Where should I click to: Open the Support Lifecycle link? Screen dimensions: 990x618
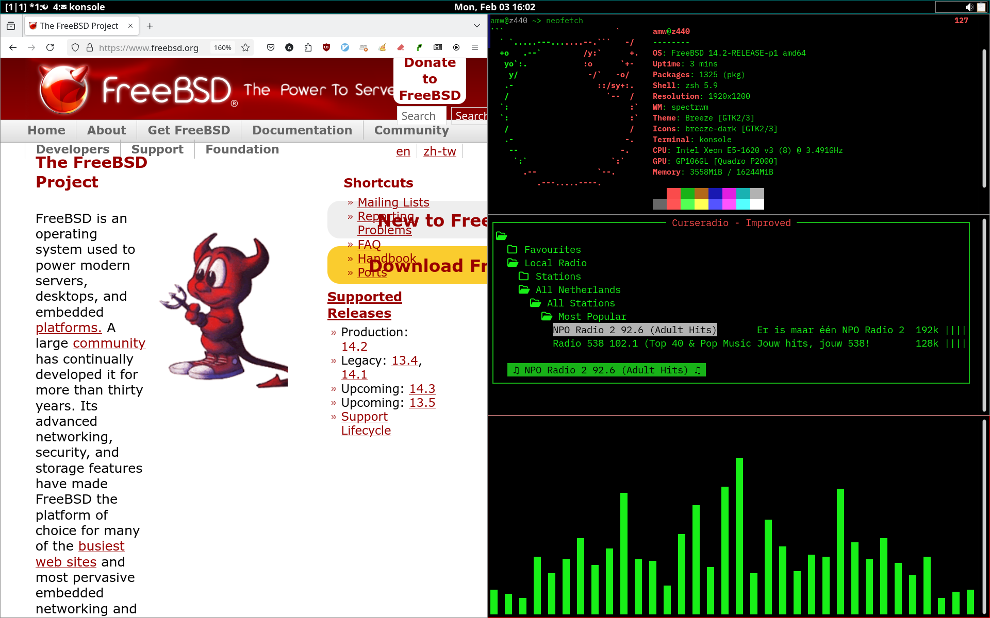[x=366, y=423]
